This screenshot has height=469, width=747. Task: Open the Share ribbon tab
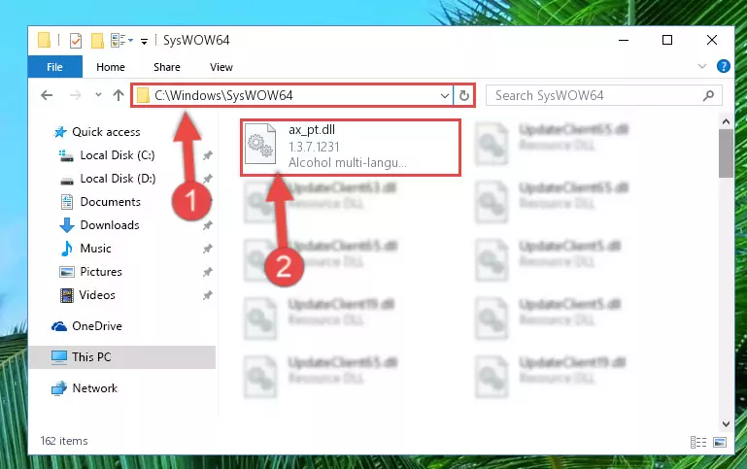point(167,67)
